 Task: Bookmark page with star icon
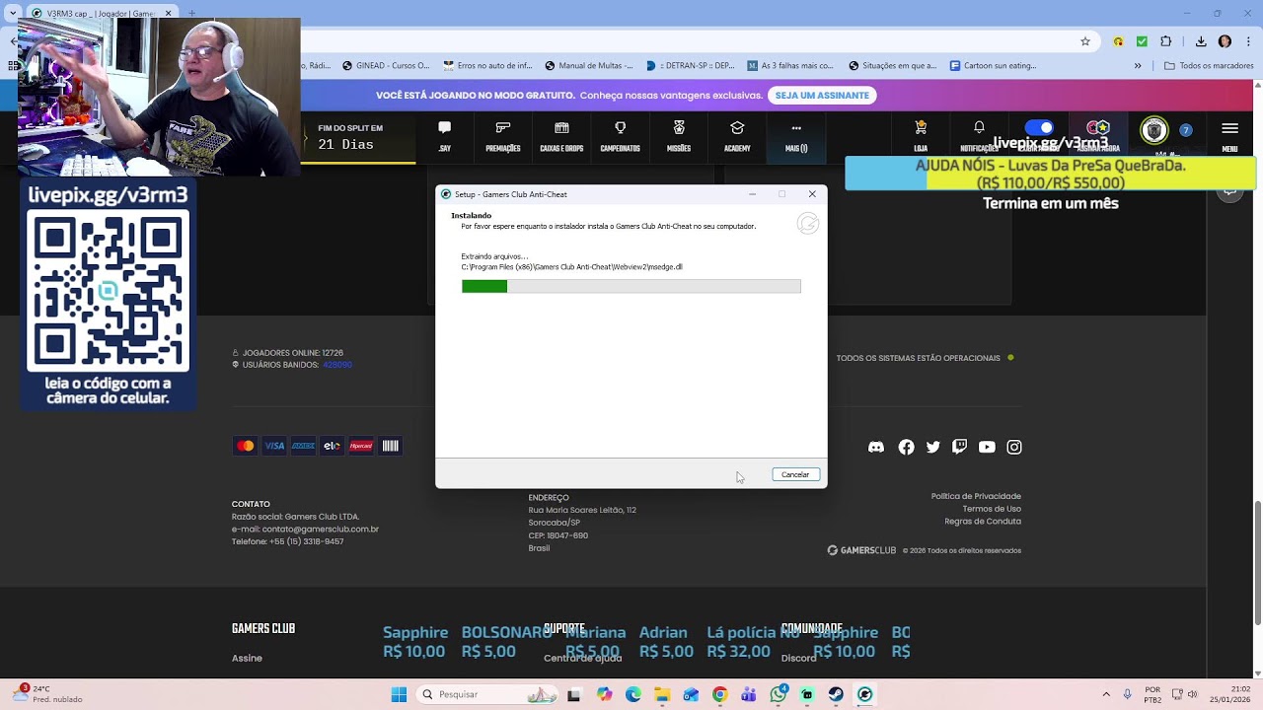1085,41
